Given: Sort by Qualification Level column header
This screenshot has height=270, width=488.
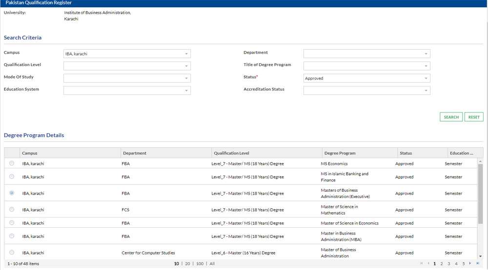Looking at the screenshot, I should pos(267,153).
